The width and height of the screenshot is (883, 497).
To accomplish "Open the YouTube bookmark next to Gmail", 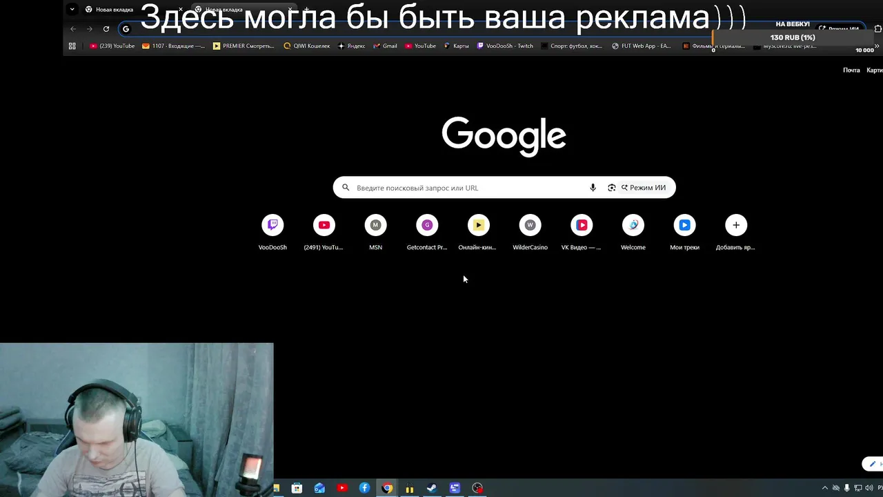I will 420,46.
